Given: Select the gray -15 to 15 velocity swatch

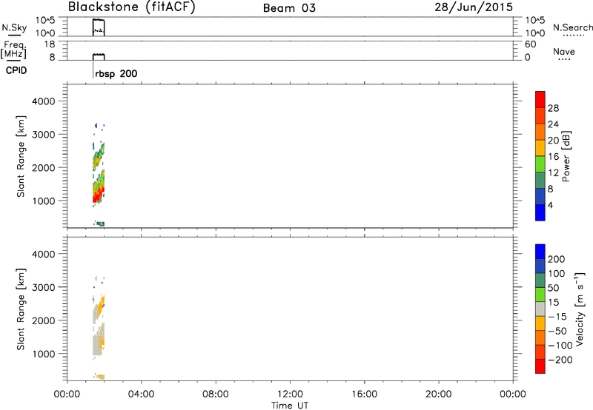Looking at the screenshot, I should [540, 309].
